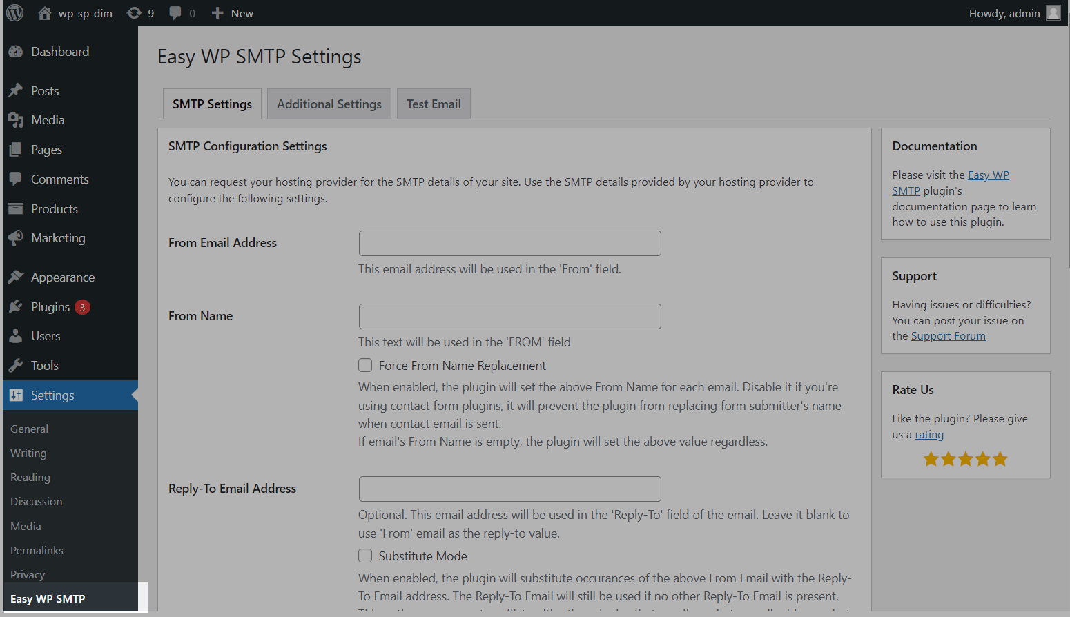Open the Comments menu label
Viewport: 1070px width, 617px height.
tap(60, 179)
